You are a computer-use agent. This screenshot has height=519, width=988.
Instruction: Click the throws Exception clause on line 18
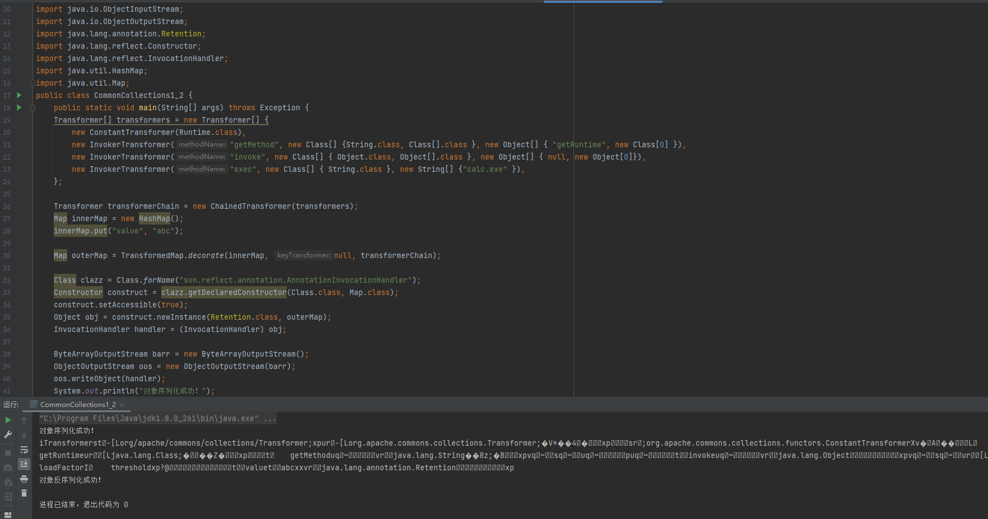point(264,107)
